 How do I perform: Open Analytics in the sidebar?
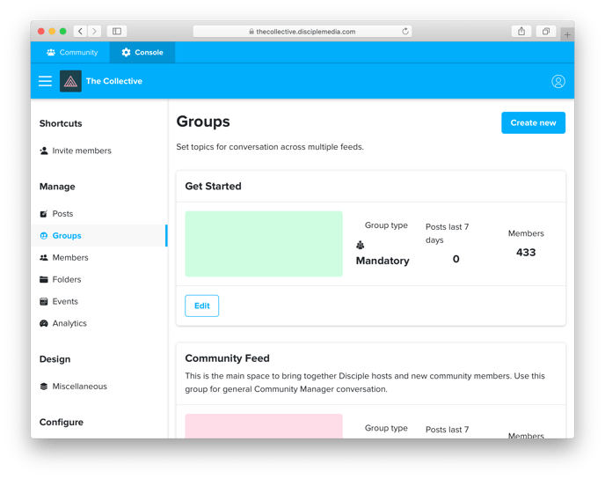coord(98,323)
